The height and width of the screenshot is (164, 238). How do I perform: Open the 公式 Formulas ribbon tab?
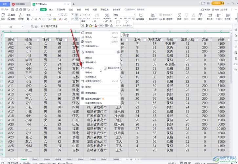pyautogui.click(x=71, y=10)
